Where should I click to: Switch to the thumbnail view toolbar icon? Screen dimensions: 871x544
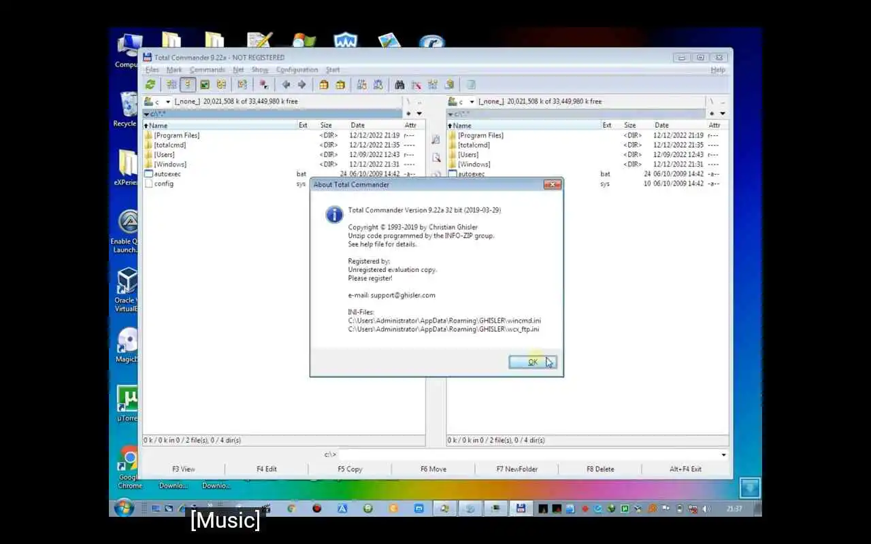204,85
